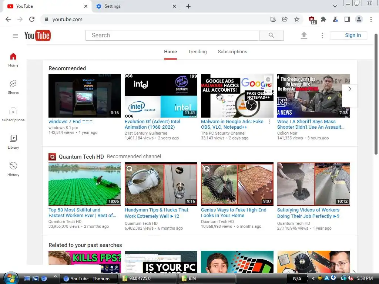Viewport: 379px width, 284px height.
Task: Select the YouTube browser tab
Action: pos(47,6)
